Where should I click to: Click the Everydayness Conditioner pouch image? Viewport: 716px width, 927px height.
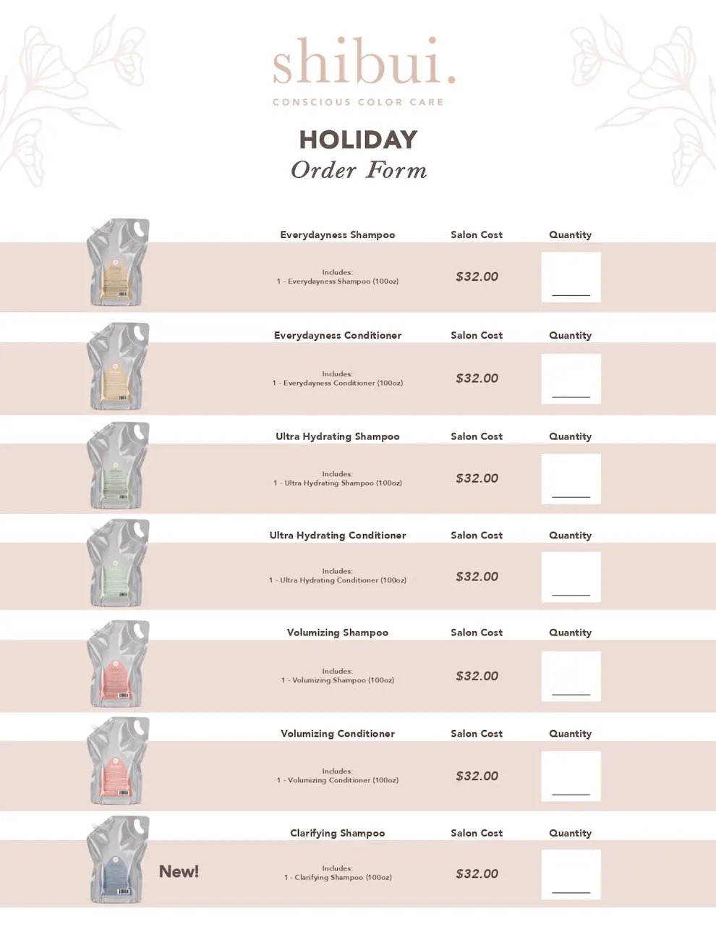[118, 366]
